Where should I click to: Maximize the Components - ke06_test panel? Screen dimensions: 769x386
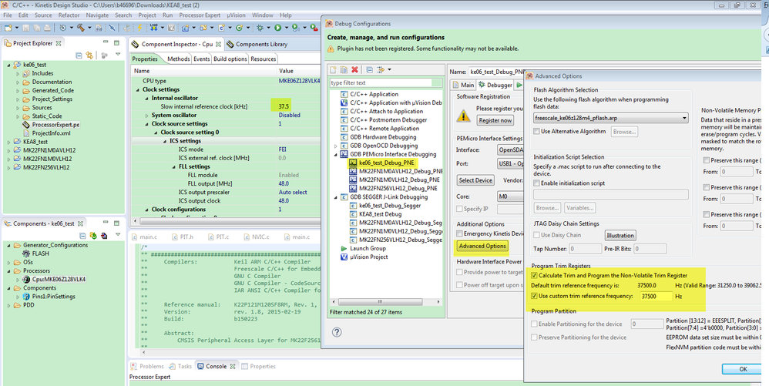point(116,222)
